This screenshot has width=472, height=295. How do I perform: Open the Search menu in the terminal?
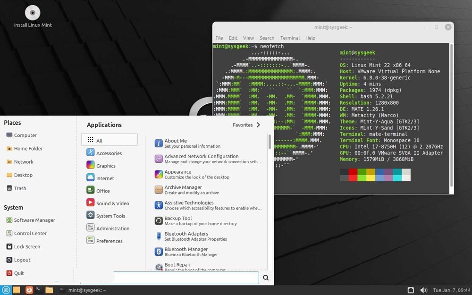tap(267, 38)
